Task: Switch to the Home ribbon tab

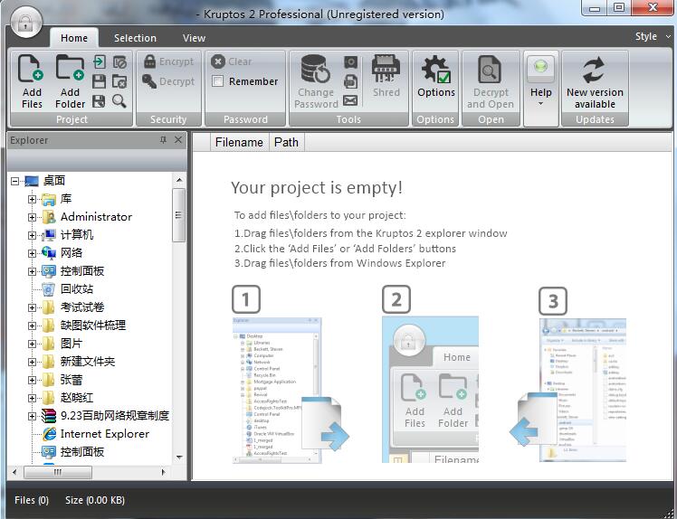Action: coord(74,38)
